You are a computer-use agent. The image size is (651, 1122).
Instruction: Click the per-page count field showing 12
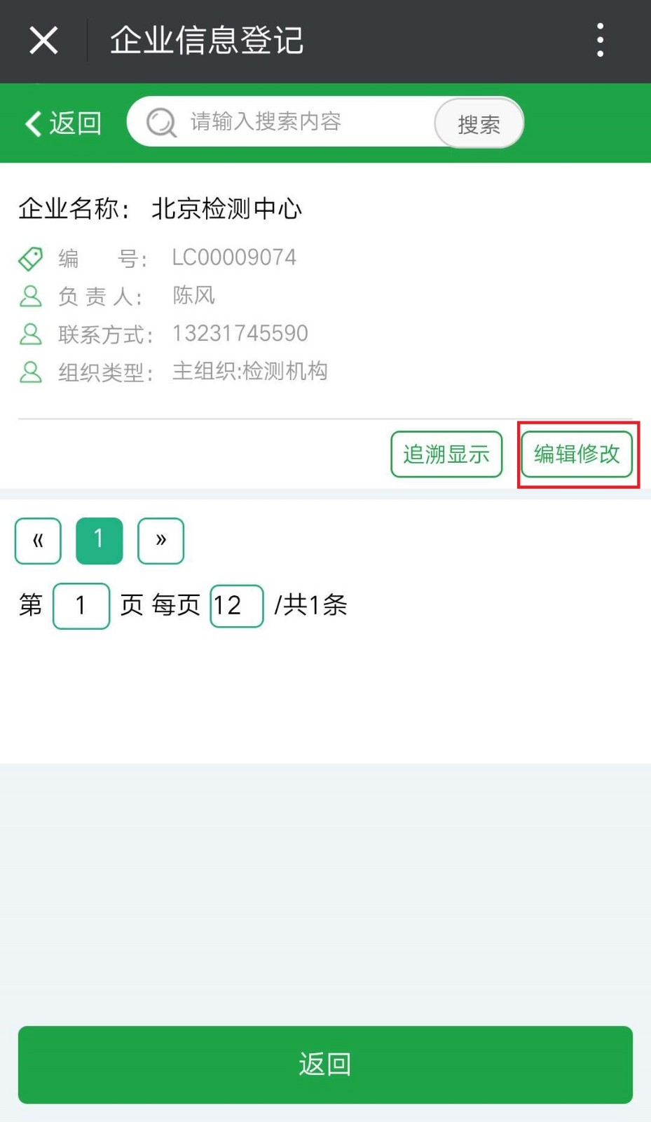237,606
